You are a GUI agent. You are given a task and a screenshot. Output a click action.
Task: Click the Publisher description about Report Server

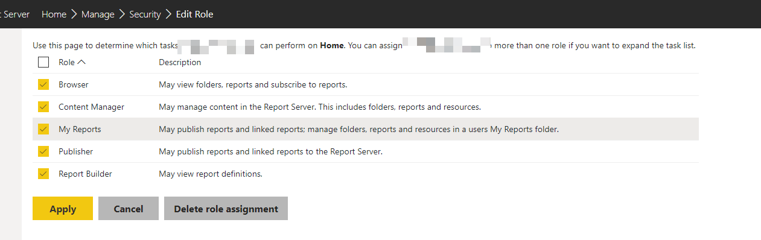point(271,151)
